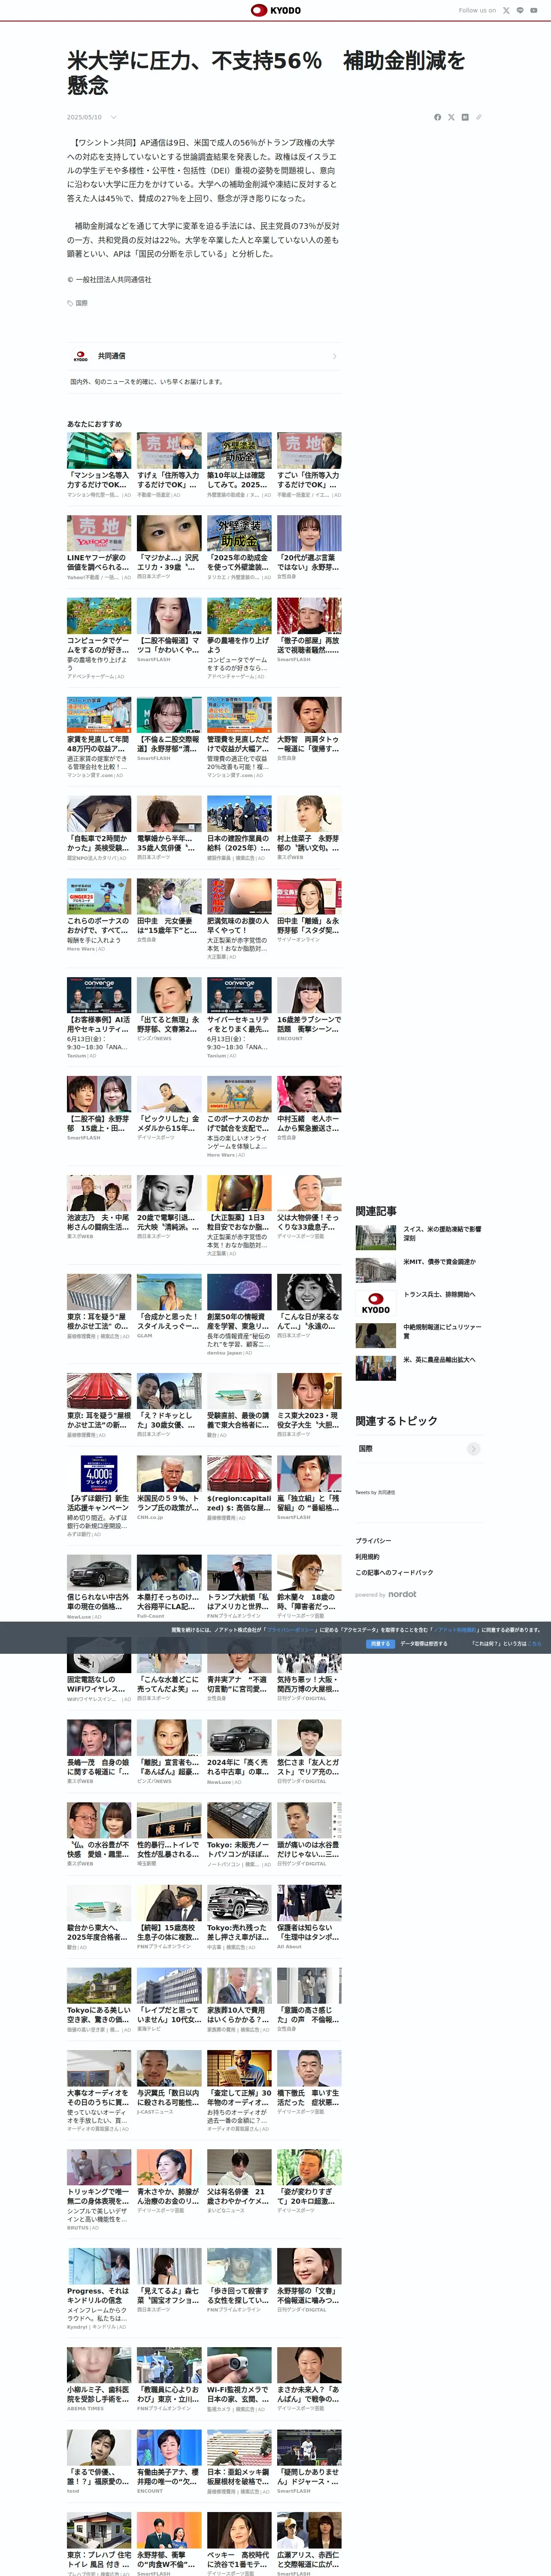Open recommendation 'ミス東大2023・現役女子大生'

coord(309,1405)
